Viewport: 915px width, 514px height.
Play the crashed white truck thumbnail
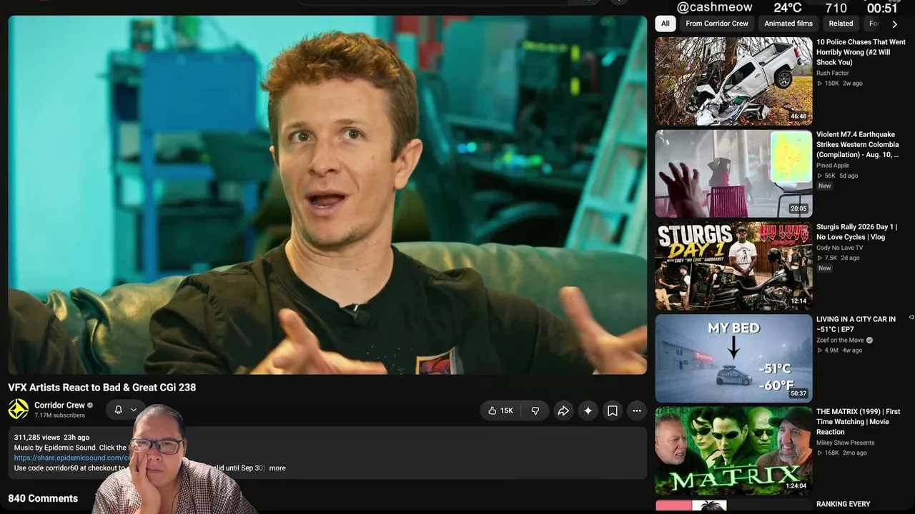click(x=733, y=81)
